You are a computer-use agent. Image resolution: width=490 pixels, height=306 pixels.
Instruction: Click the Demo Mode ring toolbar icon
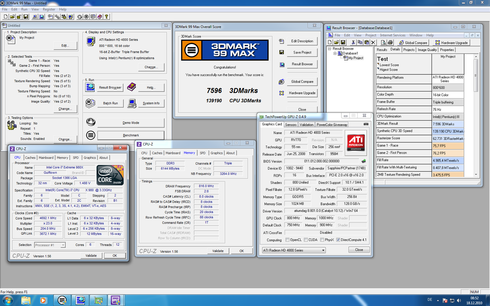[80, 17]
